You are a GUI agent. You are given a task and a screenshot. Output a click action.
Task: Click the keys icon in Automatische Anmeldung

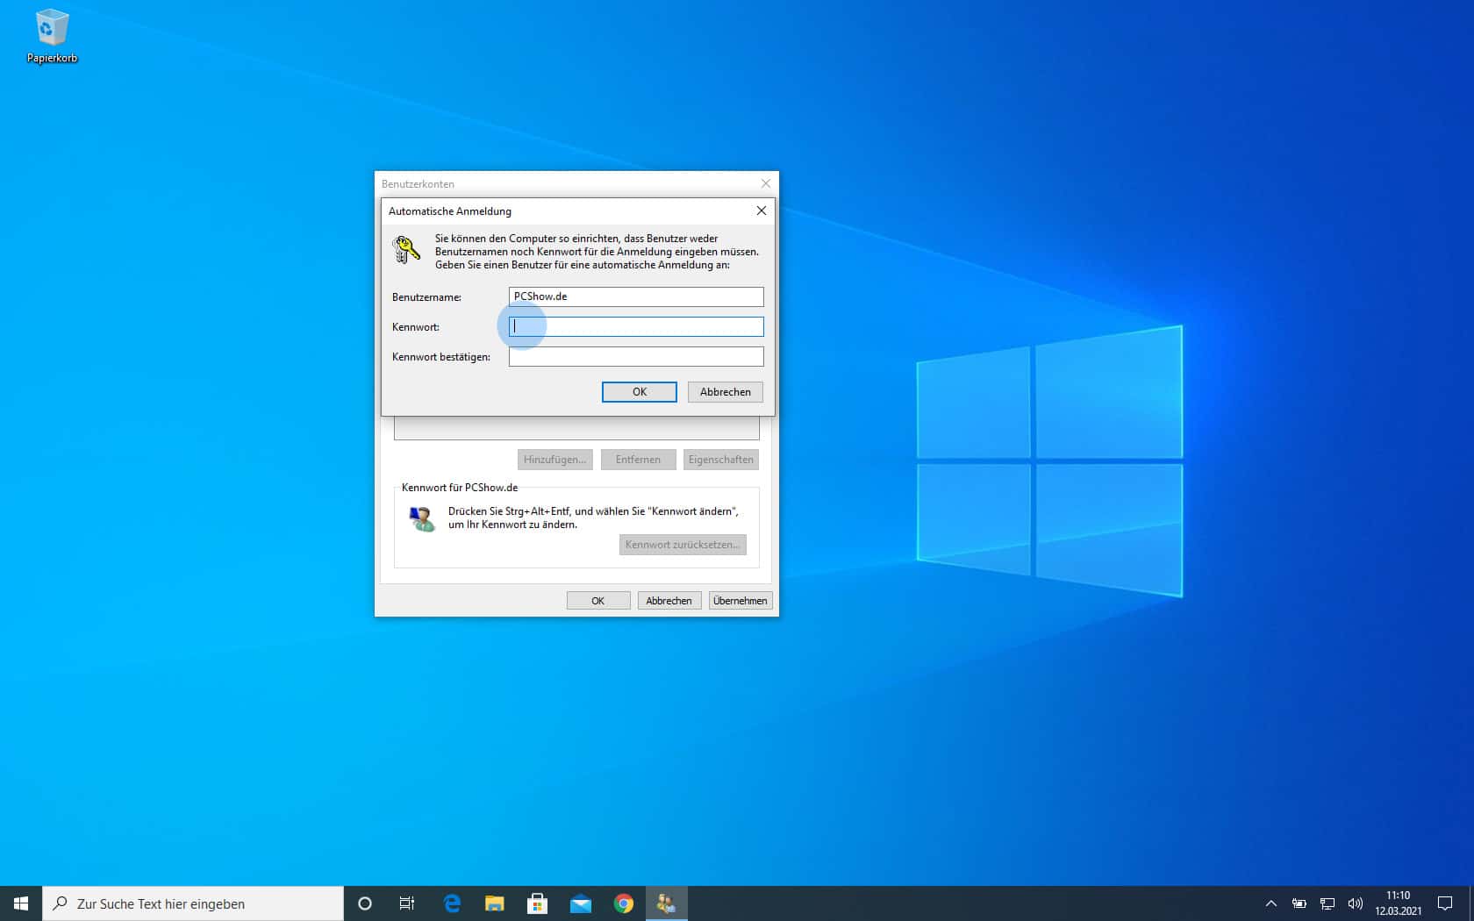click(406, 250)
